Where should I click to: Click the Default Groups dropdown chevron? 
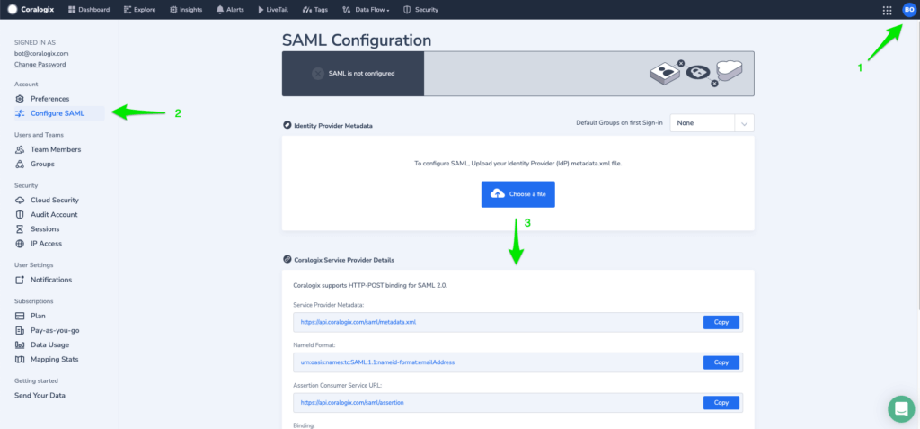[744, 123]
